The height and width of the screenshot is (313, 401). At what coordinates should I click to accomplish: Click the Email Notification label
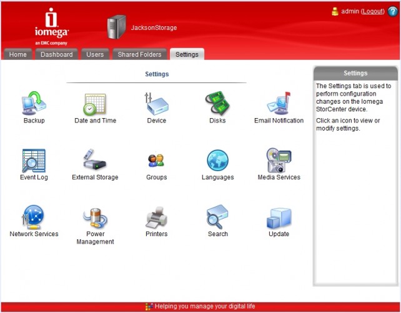[x=279, y=121]
